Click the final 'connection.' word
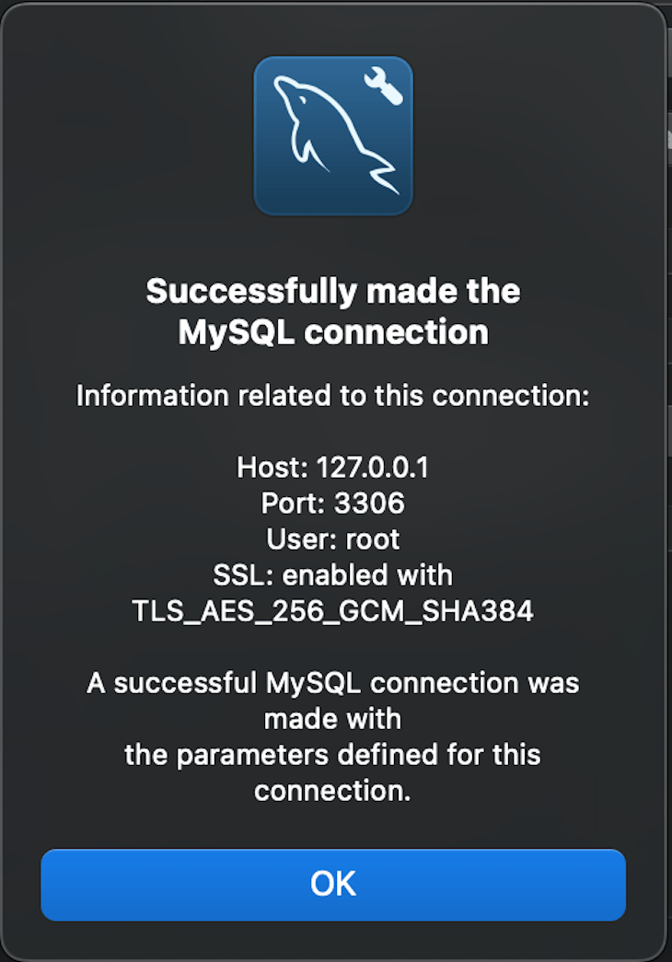This screenshot has width=672, height=962. (x=332, y=791)
